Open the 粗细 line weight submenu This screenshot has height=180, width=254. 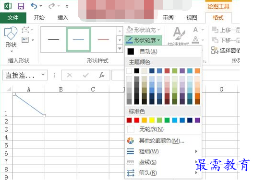click(x=163, y=151)
